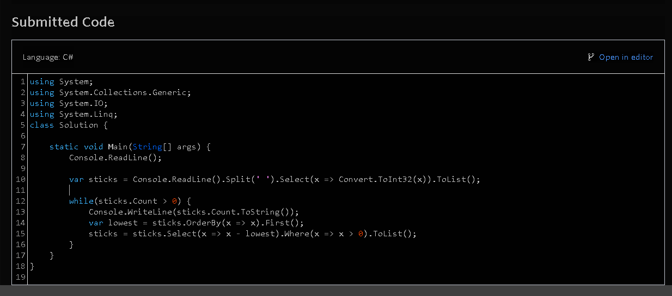Screen dimensions: 672x296
Task: Select line number 1 in the gutter
Action: tap(23, 81)
